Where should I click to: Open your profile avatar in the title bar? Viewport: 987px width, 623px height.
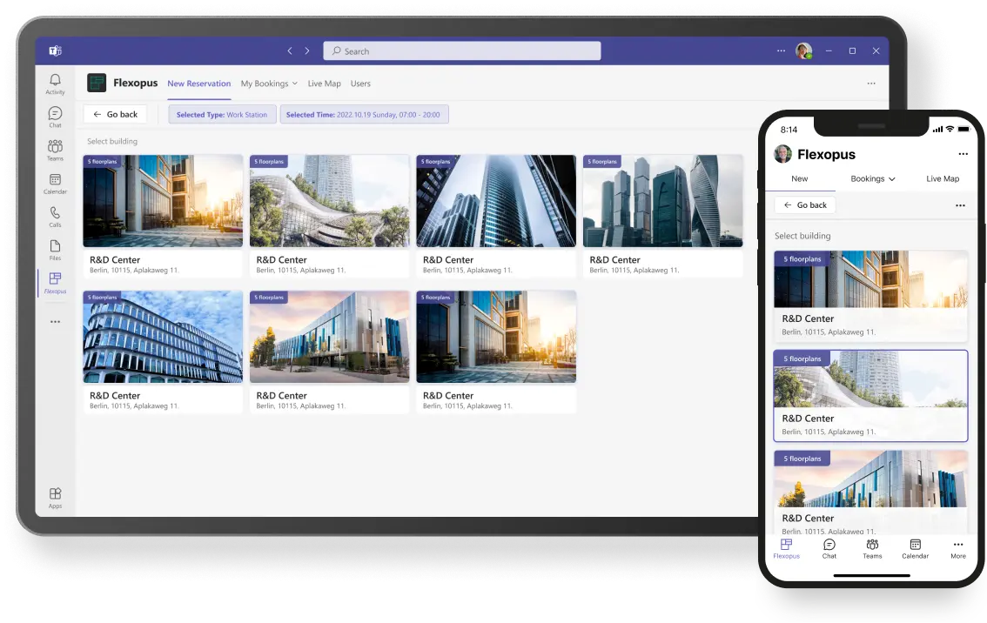[x=802, y=50]
